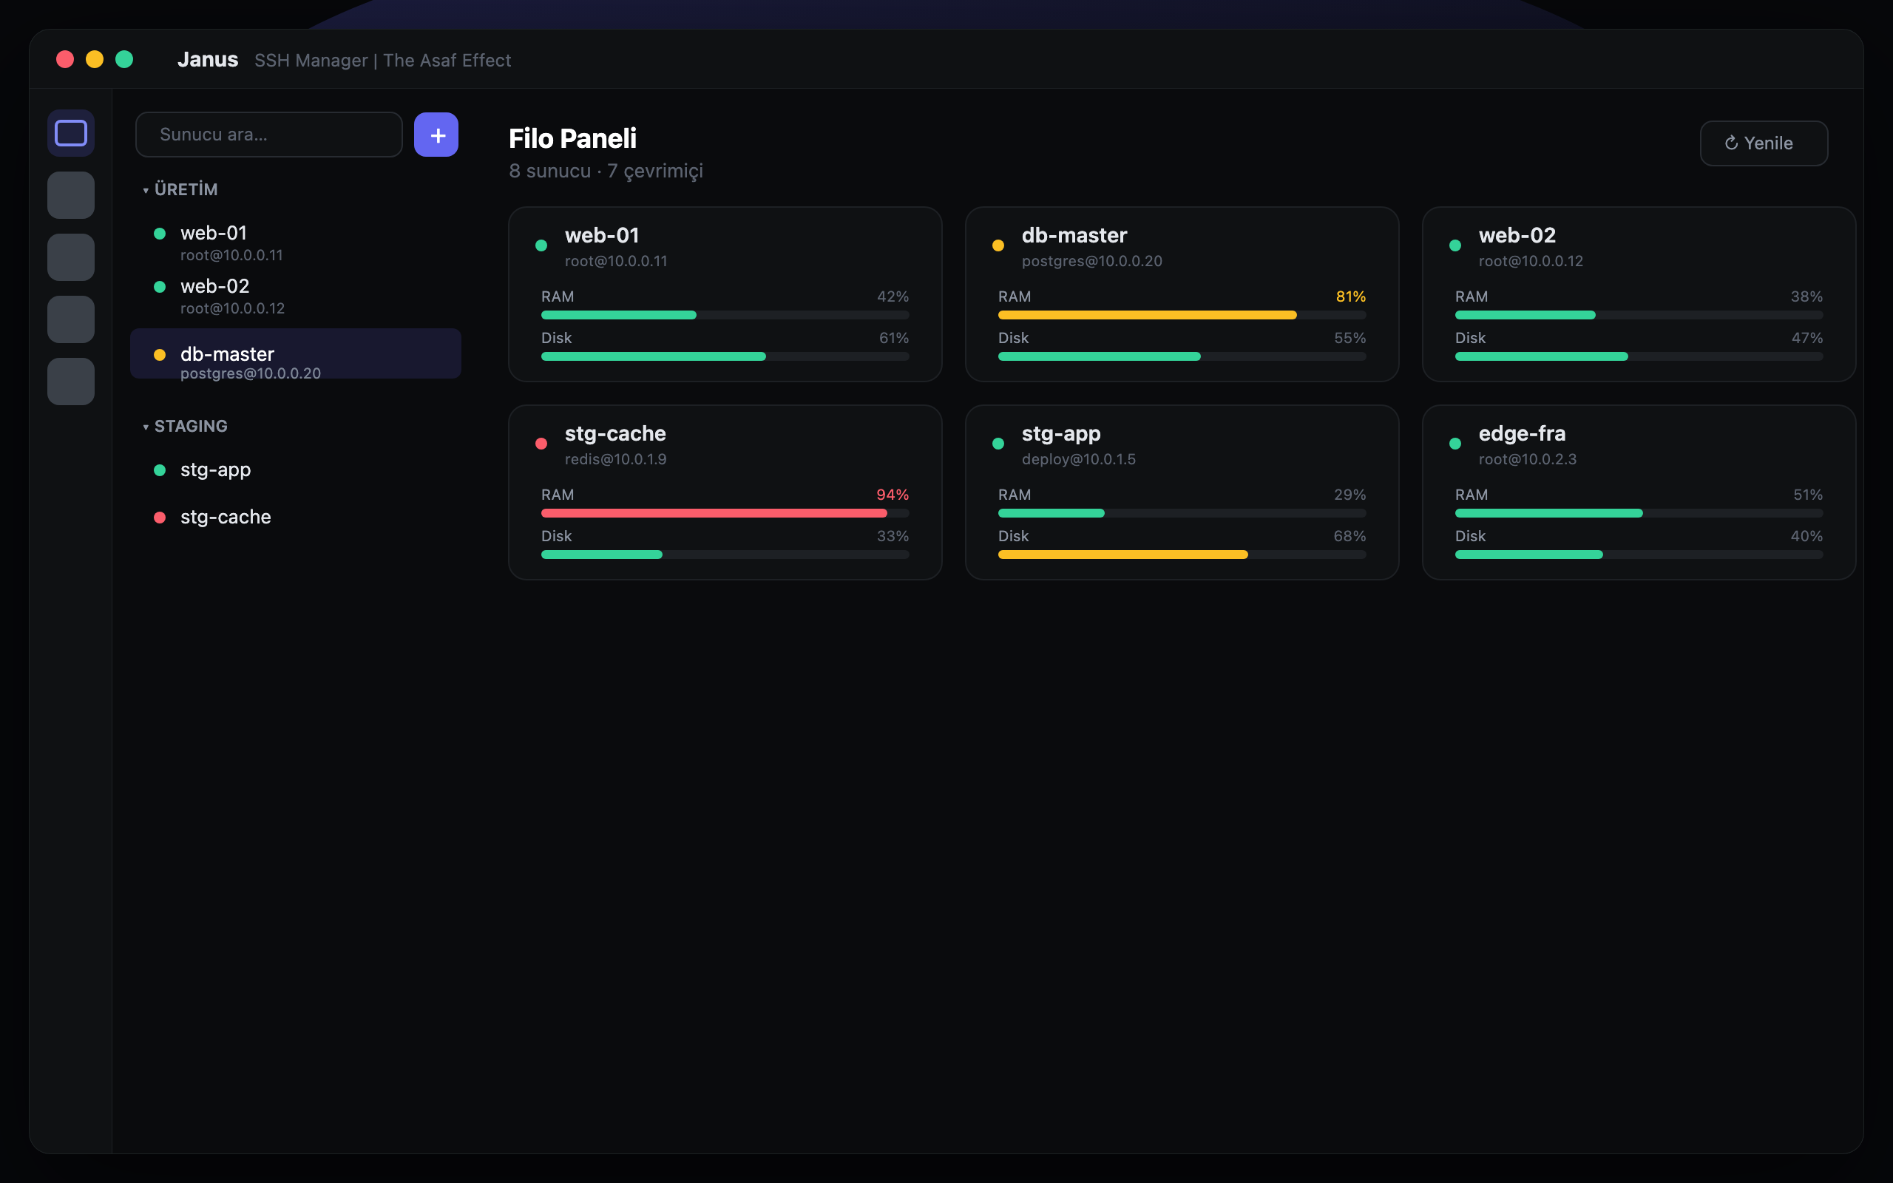Image resolution: width=1893 pixels, height=1183 pixels.
Task: Open the stg-cache server card
Action: (725, 492)
